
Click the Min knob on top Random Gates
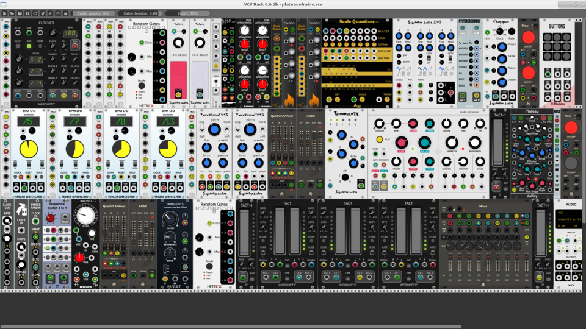[x=132, y=57]
